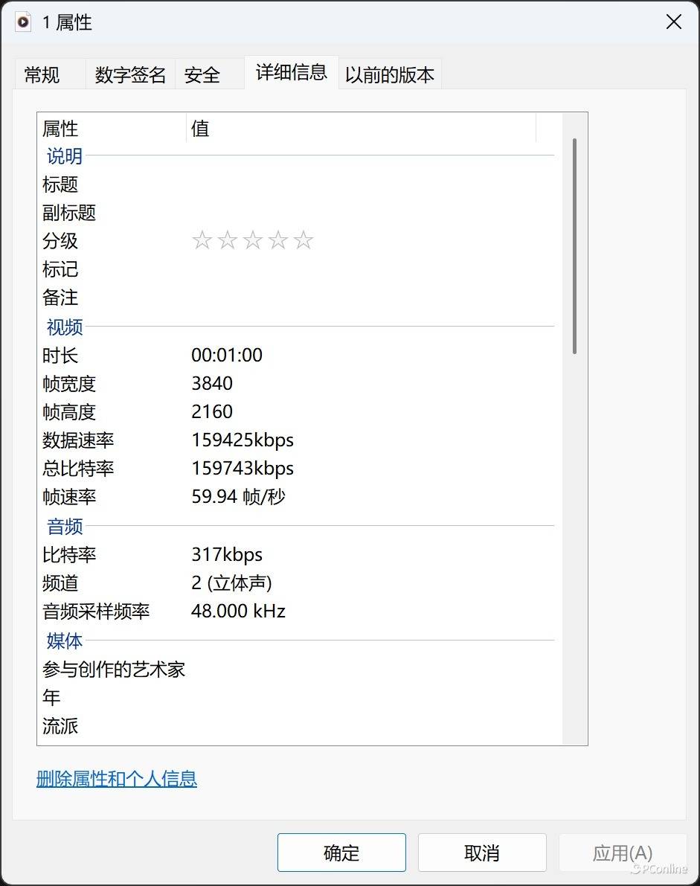
Task: Set rating to three stars
Action: point(253,240)
